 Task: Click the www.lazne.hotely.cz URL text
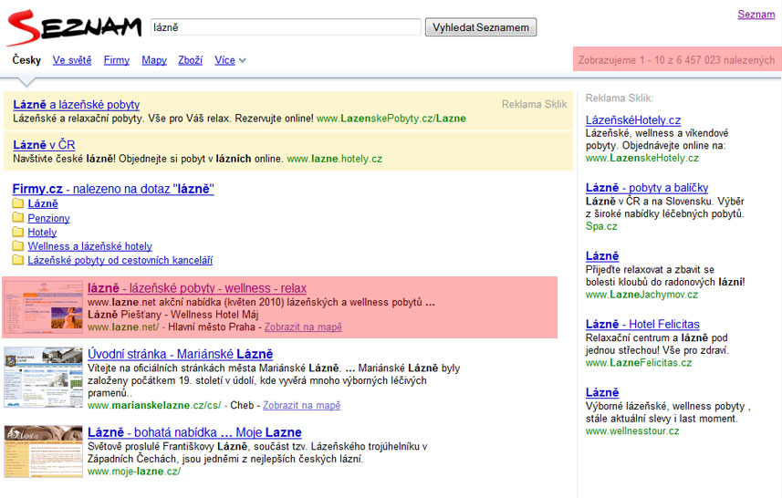tap(335, 159)
